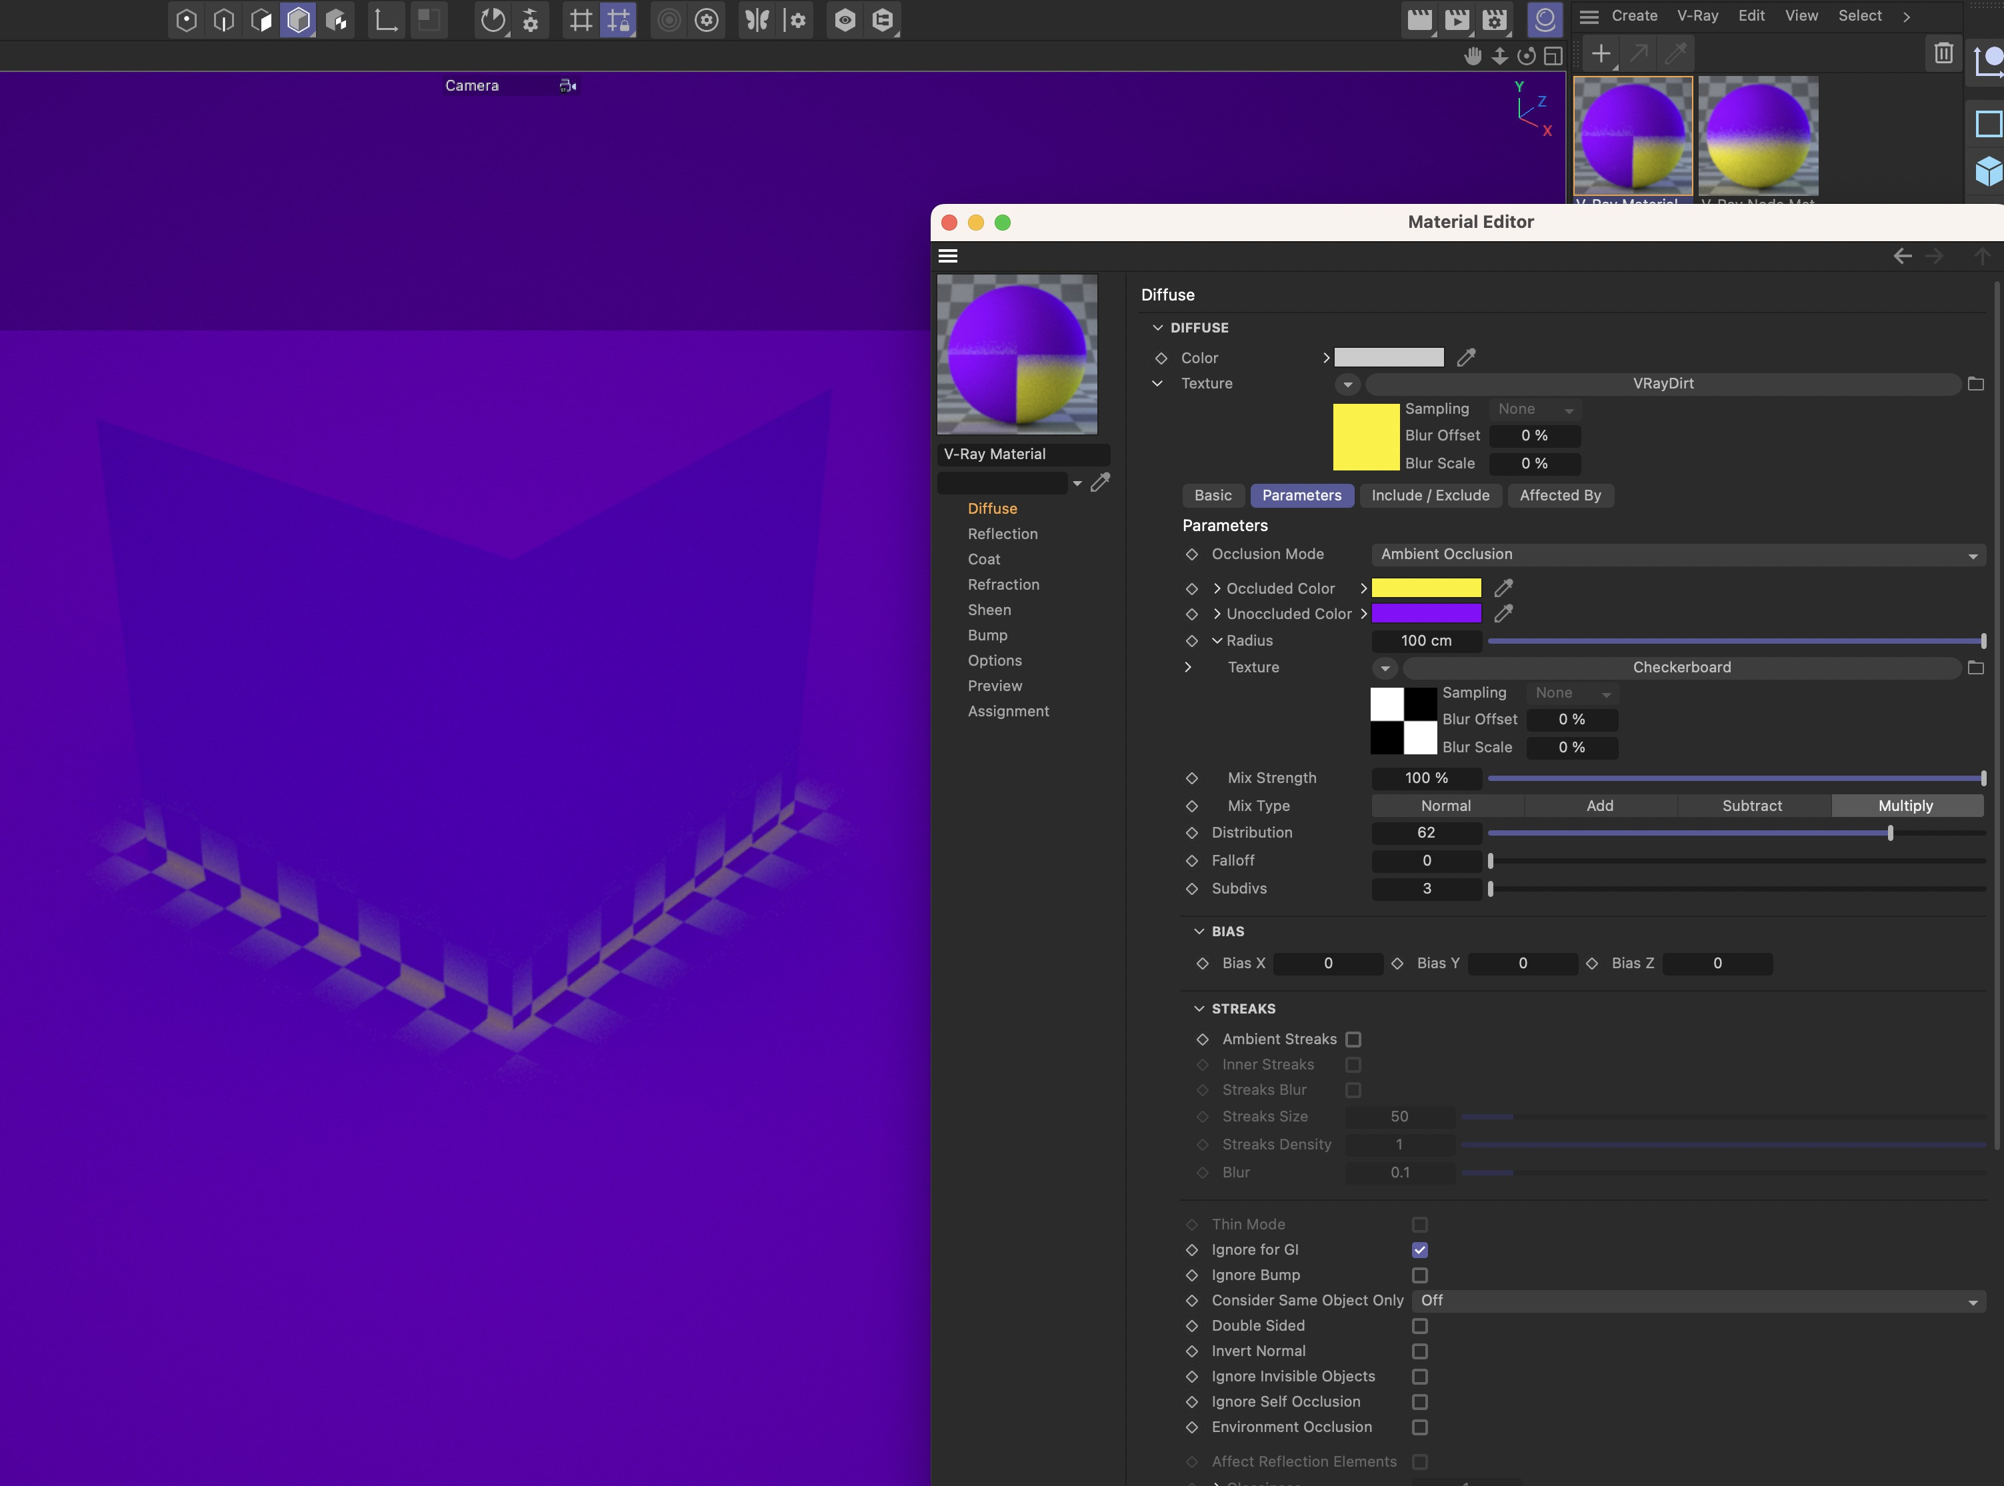Open the Material Editor hamburger menu
This screenshot has width=2004, height=1486.
coord(947,255)
